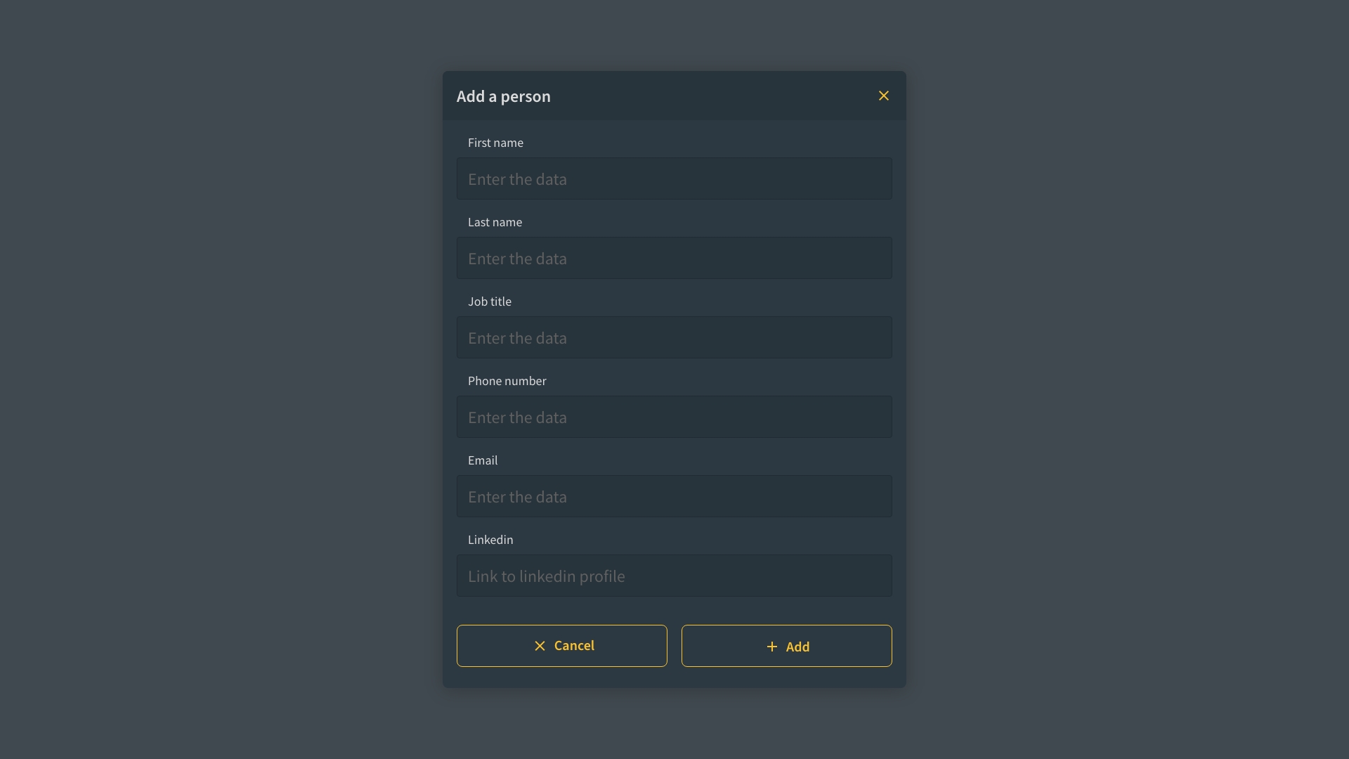Image resolution: width=1349 pixels, height=759 pixels.
Task: Click the plus icon inside Add button
Action: (771, 647)
